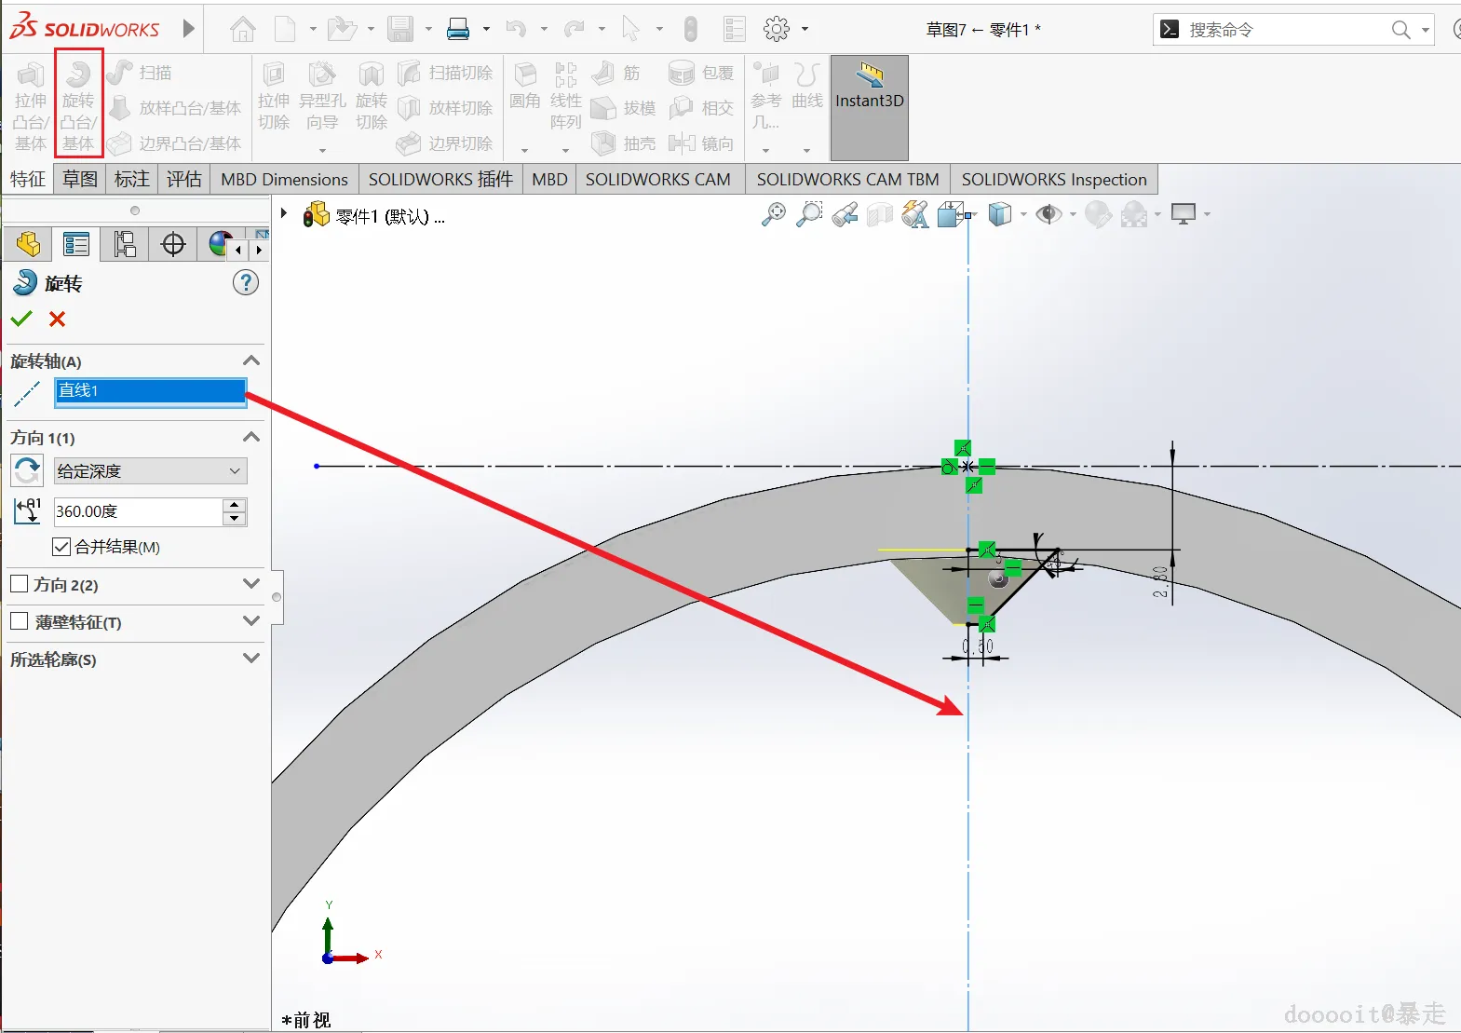Click the zoom to fit magnifier icon
Screen dimensions: 1461x1033
[x=773, y=215]
